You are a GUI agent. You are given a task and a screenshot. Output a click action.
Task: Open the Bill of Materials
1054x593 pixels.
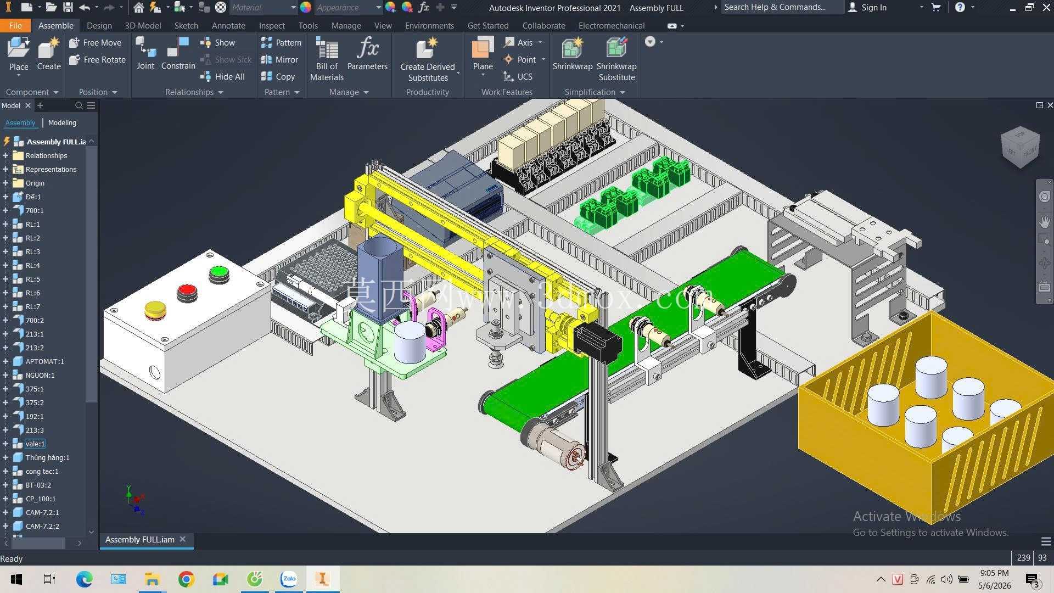[x=327, y=59]
